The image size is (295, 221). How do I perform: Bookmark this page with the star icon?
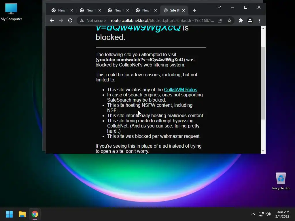click(x=229, y=20)
